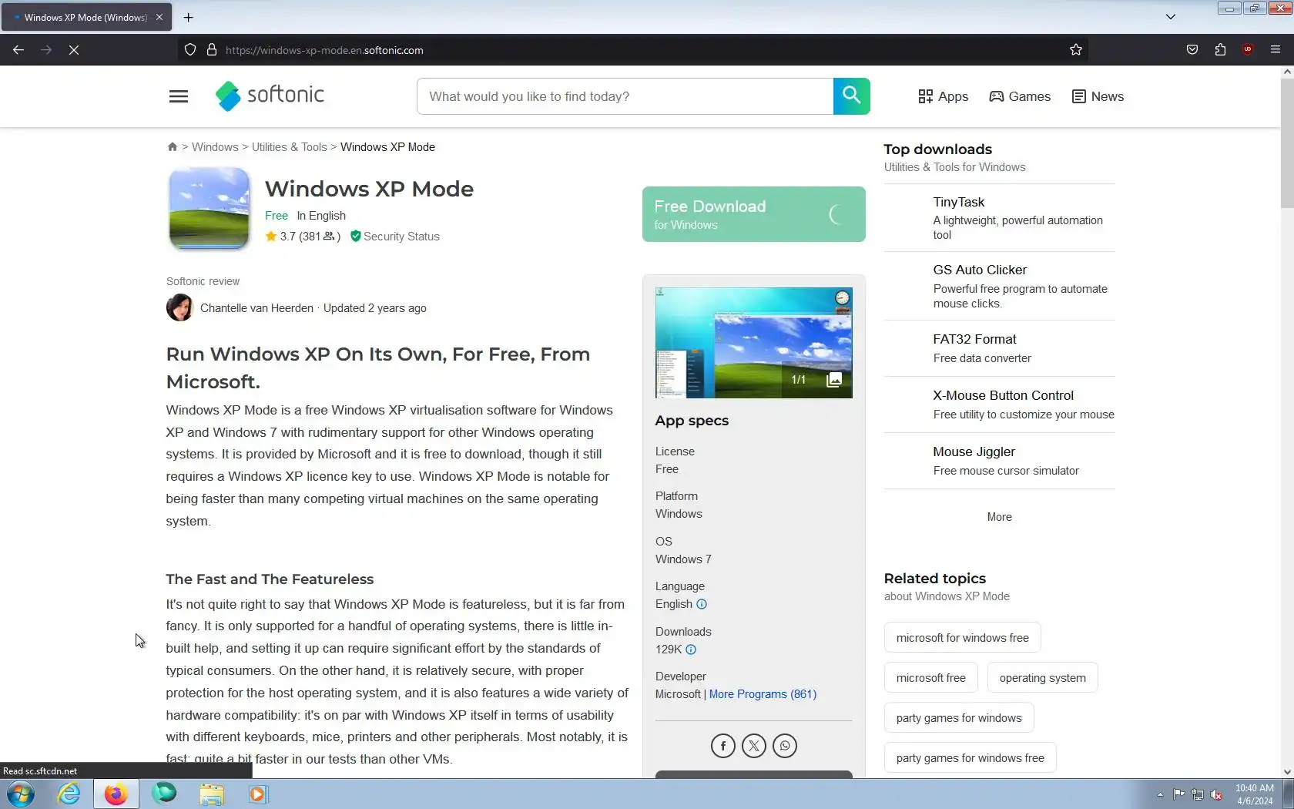This screenshot has width=1294, height=809.
Task: Expand More top downloads
Action: pyautogui.click(x=999, y=517)
